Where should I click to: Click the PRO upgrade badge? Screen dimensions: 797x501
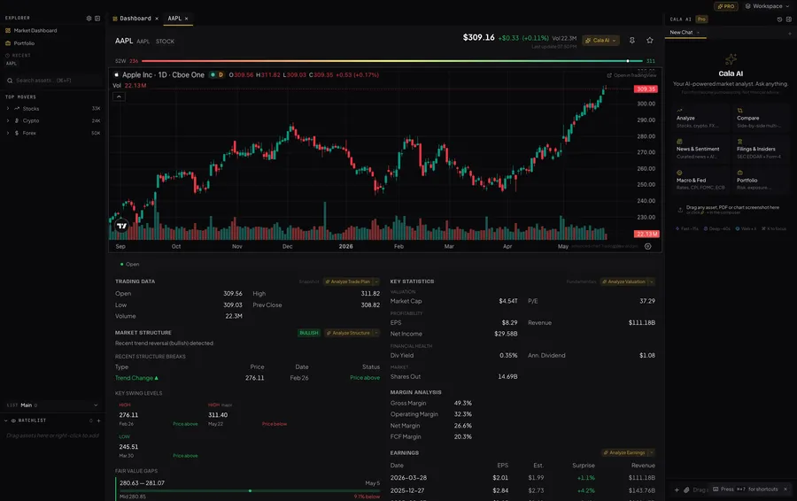pos(726,6)
